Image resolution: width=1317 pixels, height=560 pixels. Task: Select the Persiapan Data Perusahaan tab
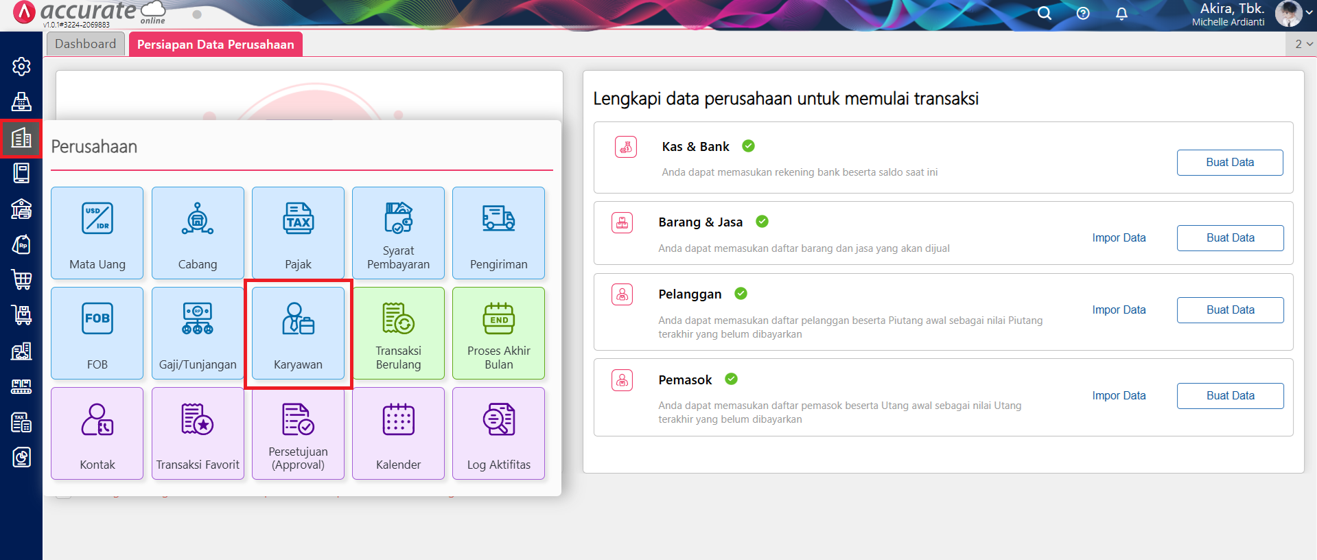tap(215, 45)
